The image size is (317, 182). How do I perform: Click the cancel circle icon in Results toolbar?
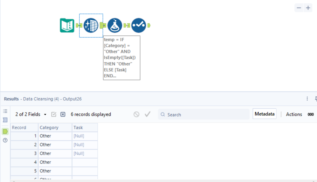click(x=136, y=114)
